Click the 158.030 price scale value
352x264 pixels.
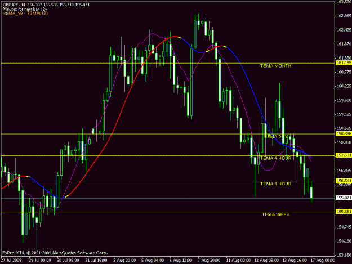click(x=344, y=142)
